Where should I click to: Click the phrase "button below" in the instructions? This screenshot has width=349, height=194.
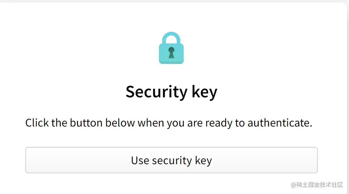click(x=102, y=123)
